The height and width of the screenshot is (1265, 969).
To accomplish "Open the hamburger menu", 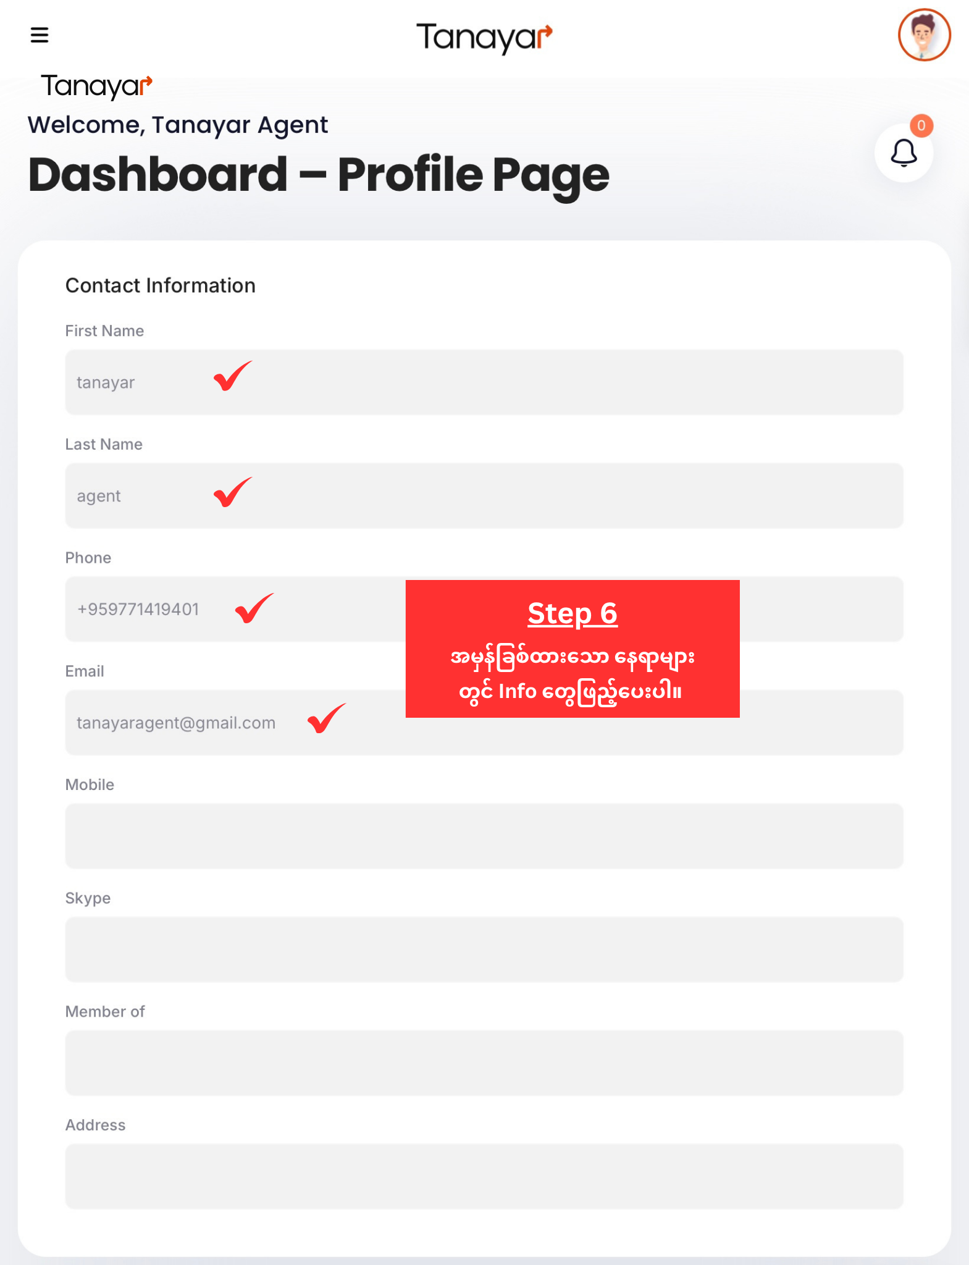I will pos(40,35).
